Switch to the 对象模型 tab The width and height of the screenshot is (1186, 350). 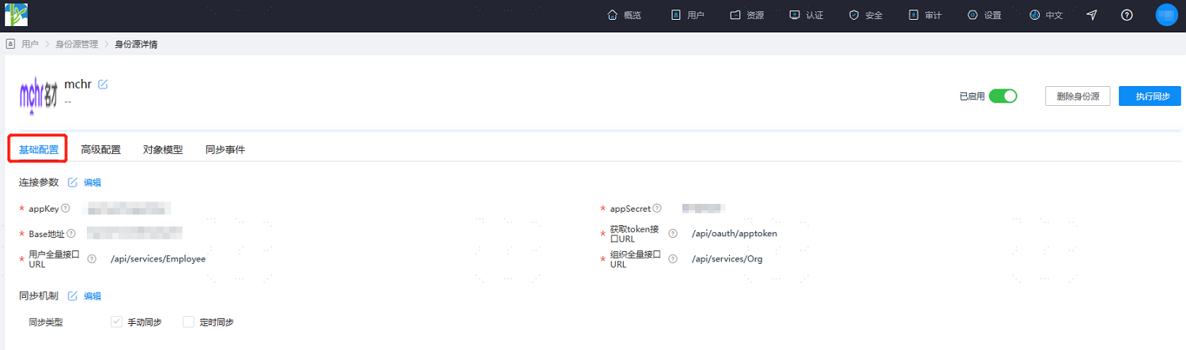(163, 149)
